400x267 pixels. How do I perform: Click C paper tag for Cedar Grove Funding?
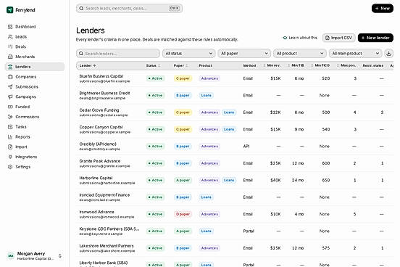(x=183, y=112)
